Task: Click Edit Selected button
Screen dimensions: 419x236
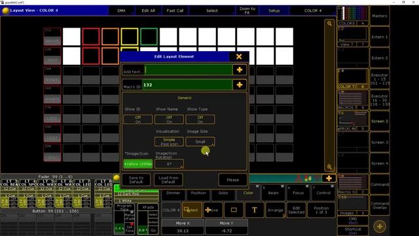Action: 296,210
